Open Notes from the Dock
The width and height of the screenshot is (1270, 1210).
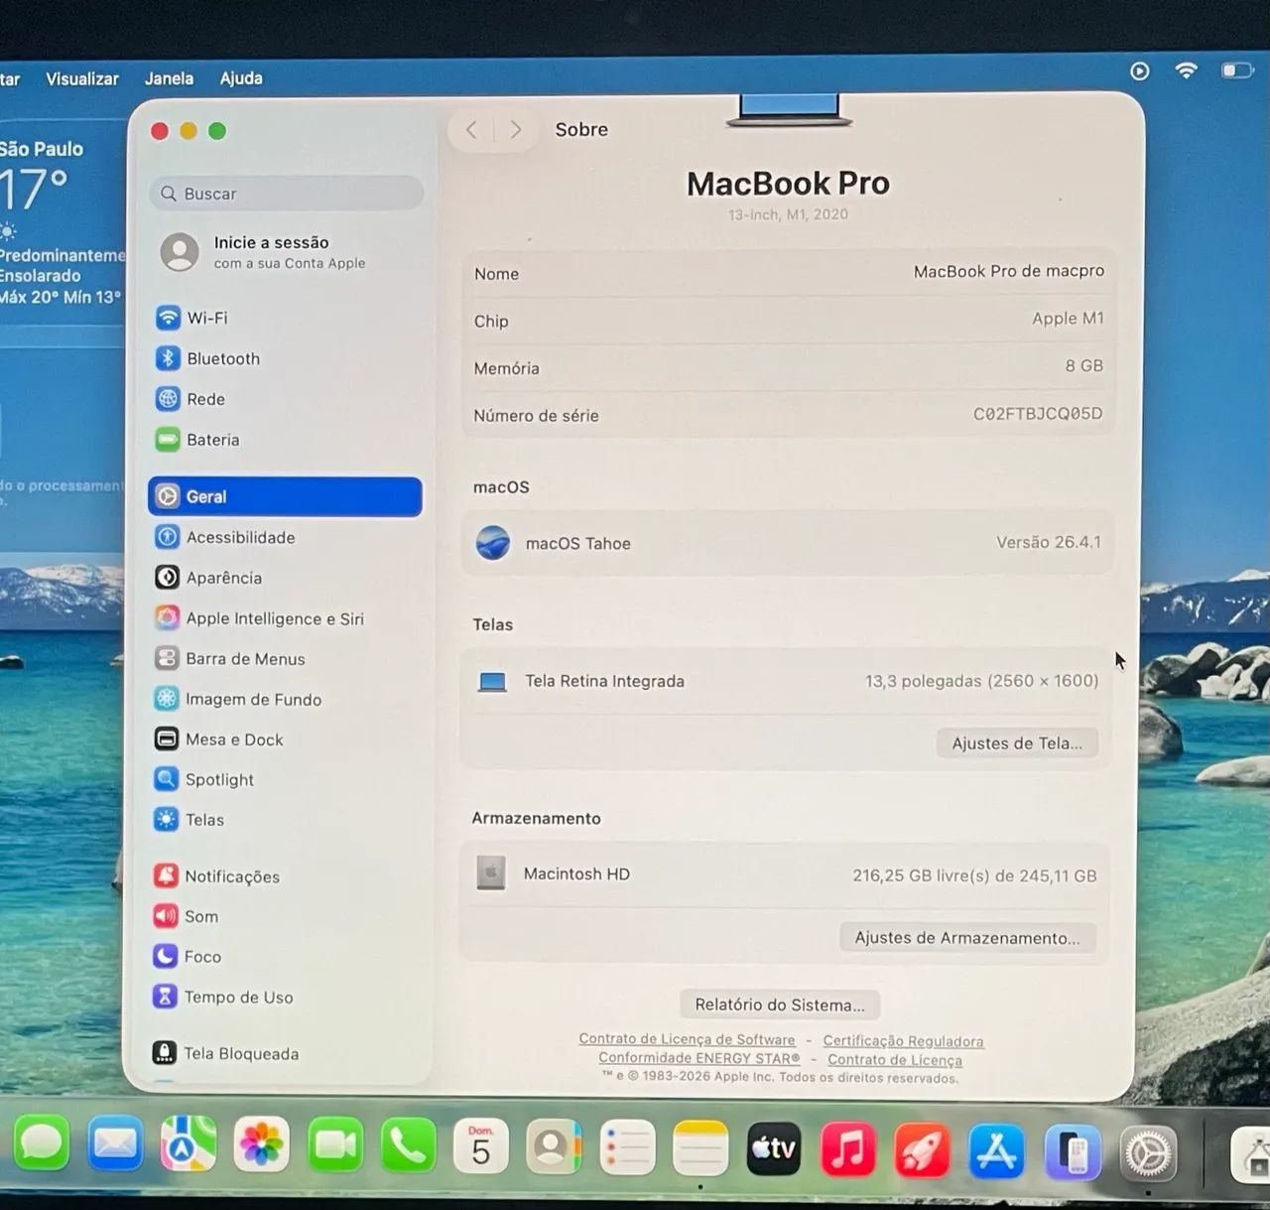(700, 1149)
